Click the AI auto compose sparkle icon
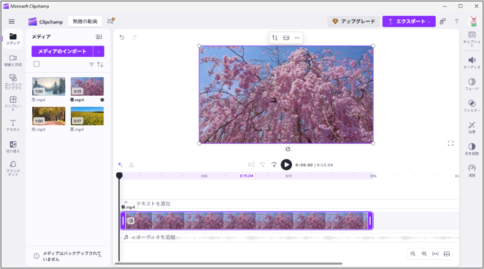Screen dimensions: 484x269 click(120, 165)
